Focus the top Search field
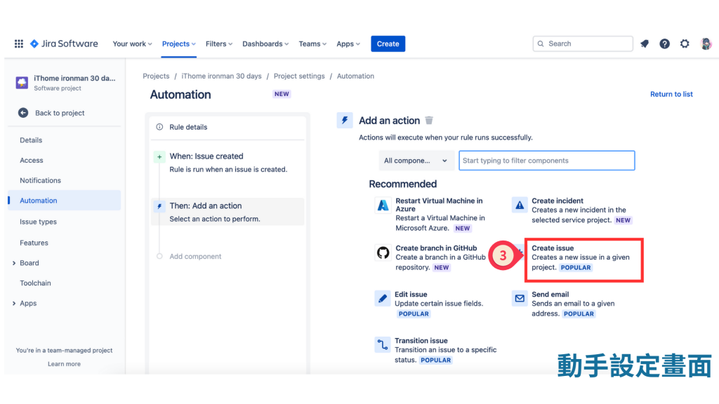719x404 pixels. tap(583, 43)
